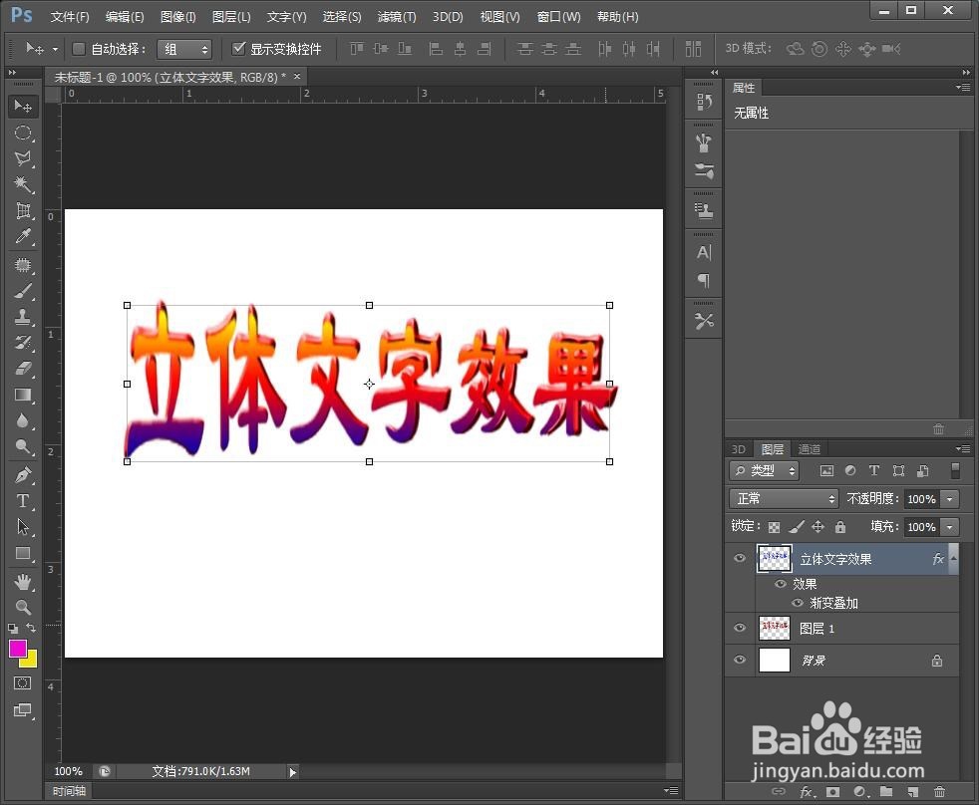Select the Gradient tool
Screen dimensions: 979x805
click(23, 394)
